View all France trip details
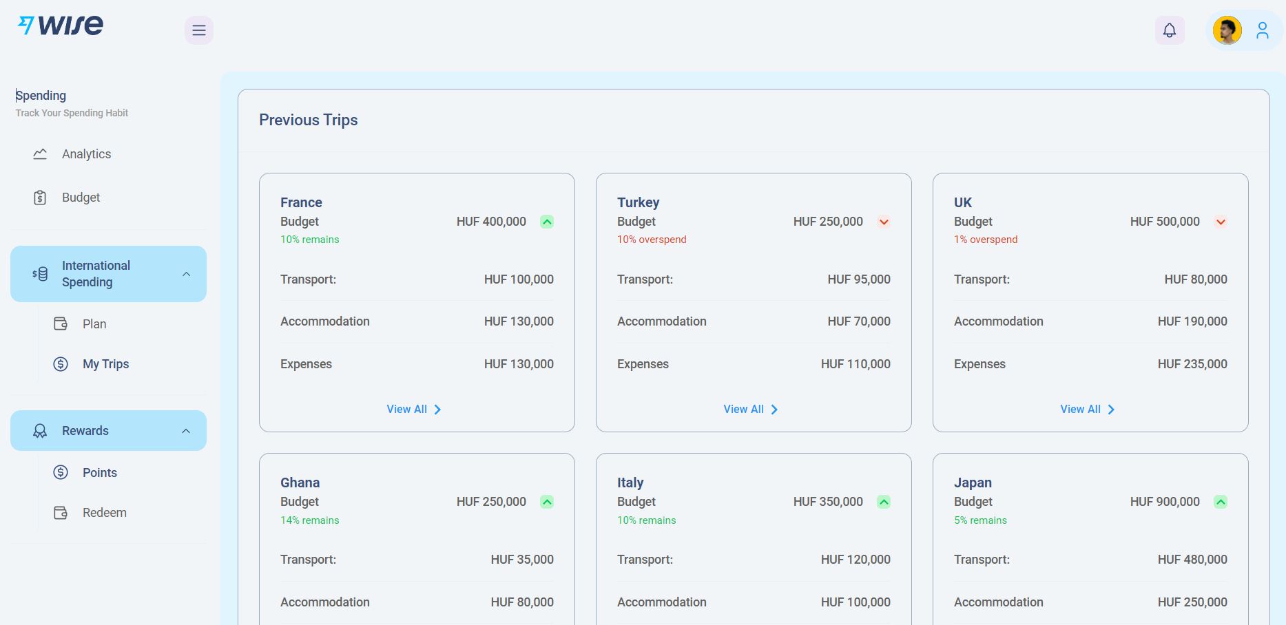The width and height of the screenshot is (1286, 625). click(414, 409)
